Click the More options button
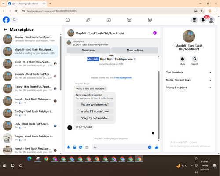Image resolution: width=220 pixels, height=176 pixels. point(135,50)
